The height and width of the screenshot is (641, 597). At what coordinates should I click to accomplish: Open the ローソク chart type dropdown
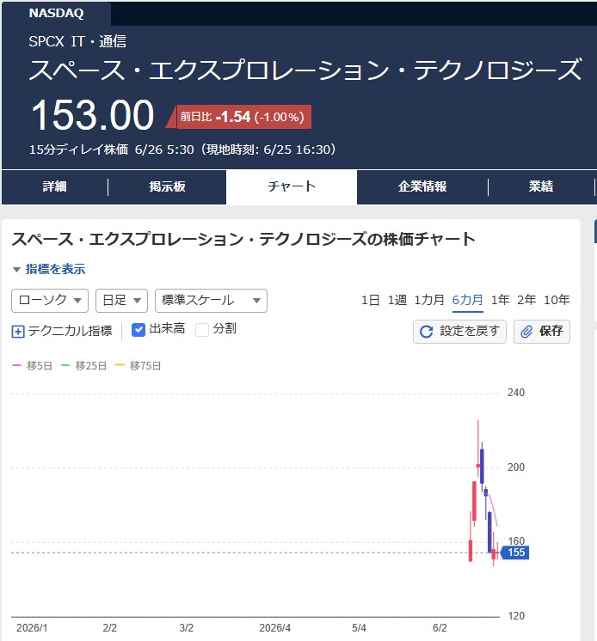click(x=50, y=301)
